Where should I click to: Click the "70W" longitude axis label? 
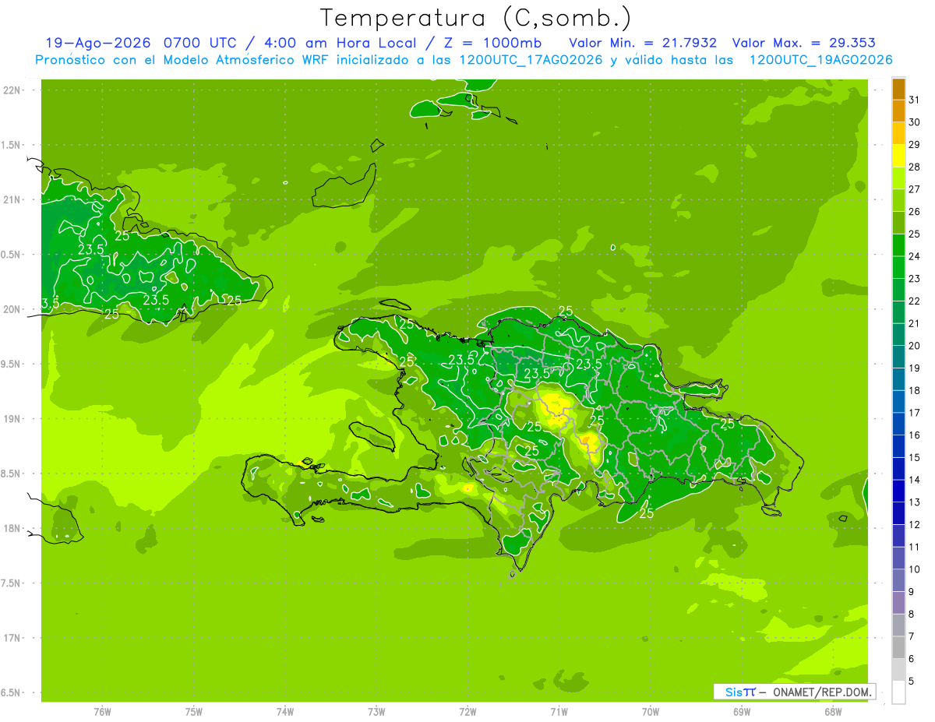click(x=651, y=712)
